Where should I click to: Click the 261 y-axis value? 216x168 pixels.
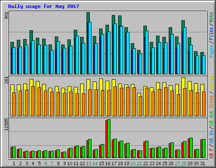pyautogui.click(x=6, y=80)
